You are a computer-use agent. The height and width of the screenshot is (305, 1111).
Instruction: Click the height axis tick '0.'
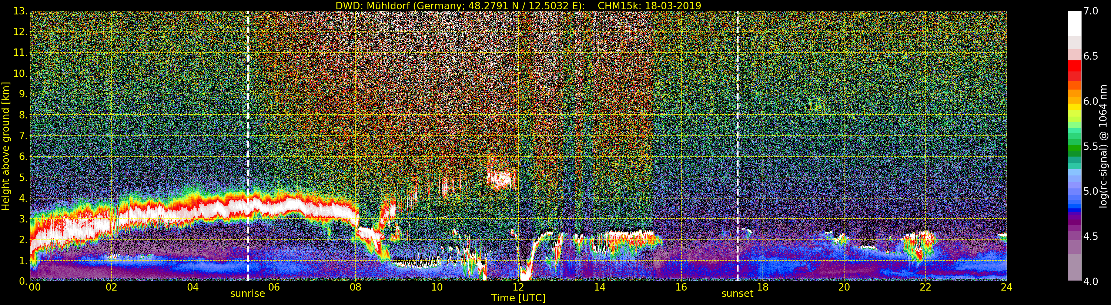point(23,281)
